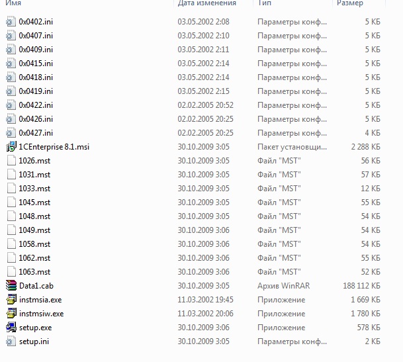The width and height of the screenshot is (403, 362).
Task: Click size 578 КБ
Action: tap(369, 328)
